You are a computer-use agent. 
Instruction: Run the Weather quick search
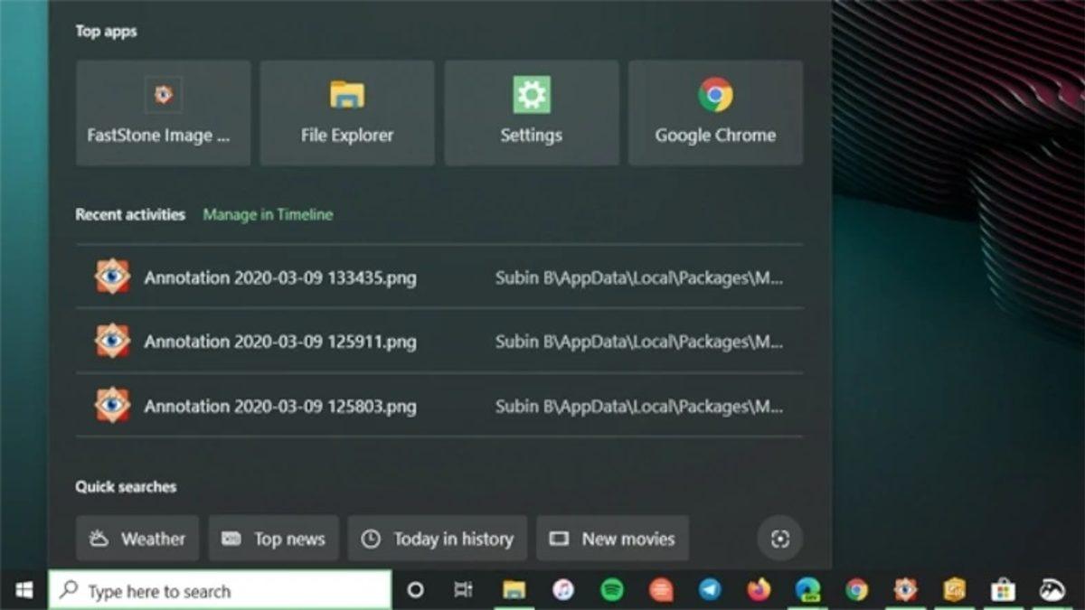point(137,539)
